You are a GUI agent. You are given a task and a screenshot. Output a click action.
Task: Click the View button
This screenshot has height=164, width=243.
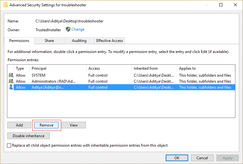(x=74, y=125)
